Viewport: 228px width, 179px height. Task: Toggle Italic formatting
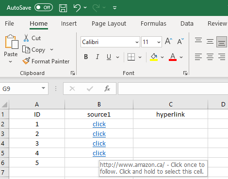[x=98, y=57]
